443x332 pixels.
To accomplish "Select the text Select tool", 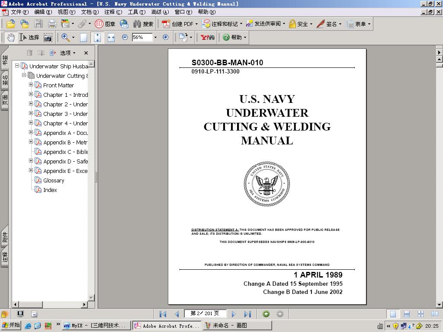I will (x=29, y=37).
